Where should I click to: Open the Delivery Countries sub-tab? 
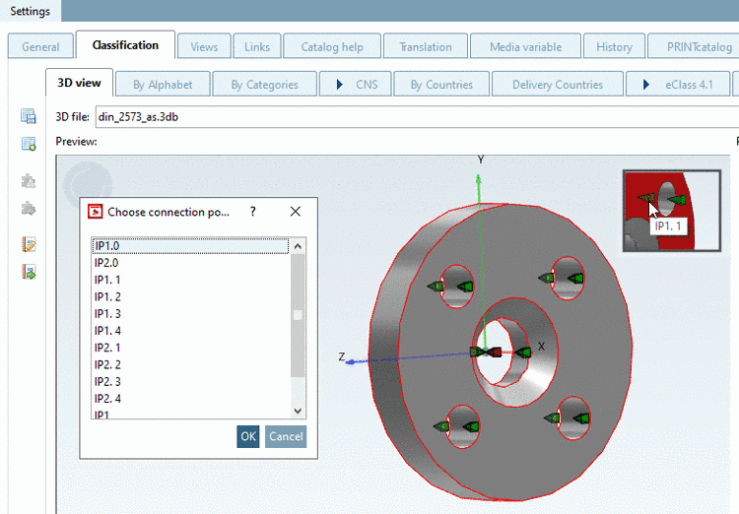pos(558,85)
